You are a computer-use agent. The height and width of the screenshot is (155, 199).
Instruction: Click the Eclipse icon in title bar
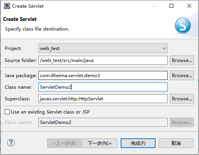pyautogui.click(x=7, y=6)
